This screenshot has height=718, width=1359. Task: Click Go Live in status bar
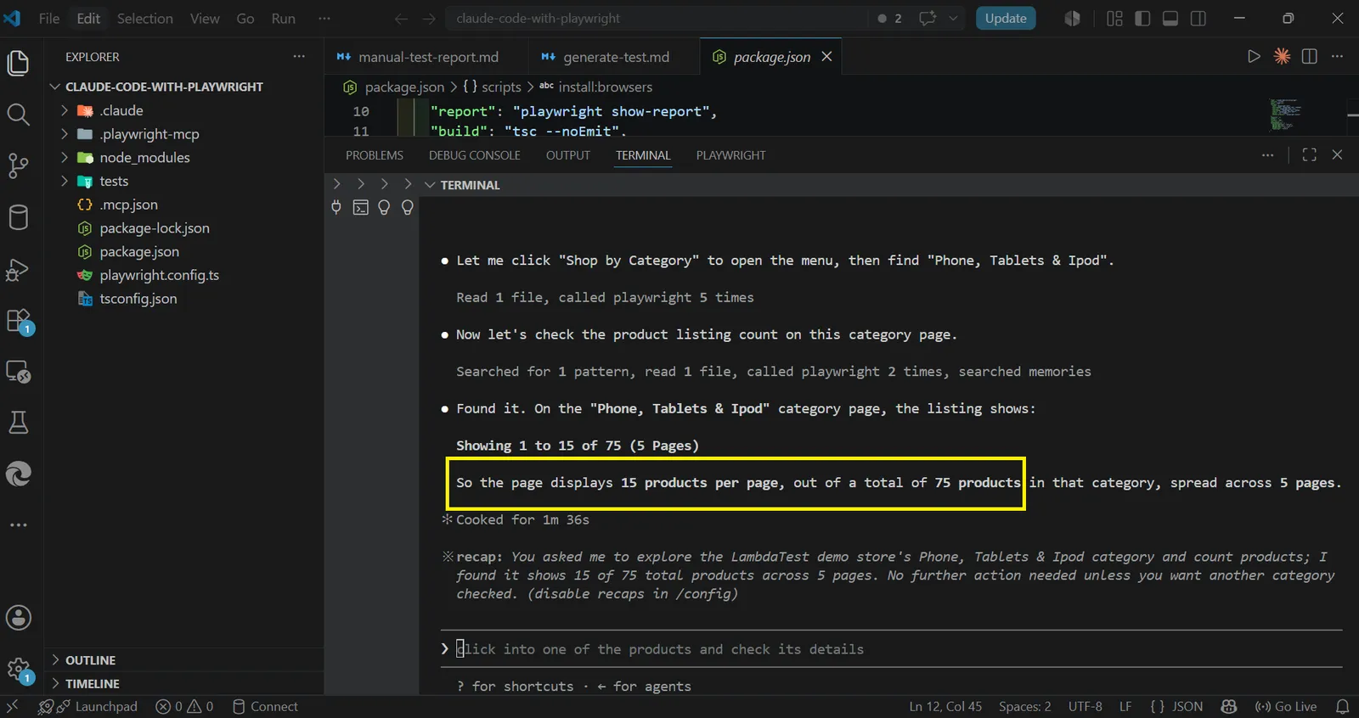click(x=1286, y=706)
